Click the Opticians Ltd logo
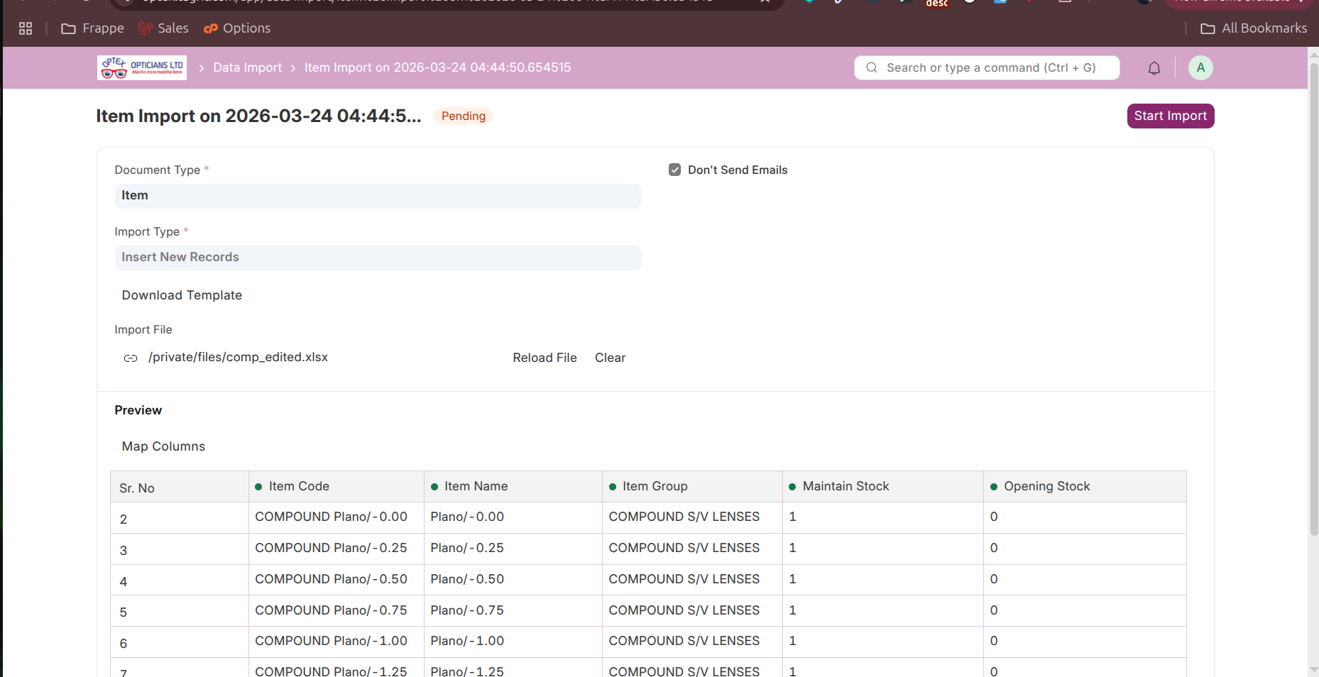 [x=142, y=67]
